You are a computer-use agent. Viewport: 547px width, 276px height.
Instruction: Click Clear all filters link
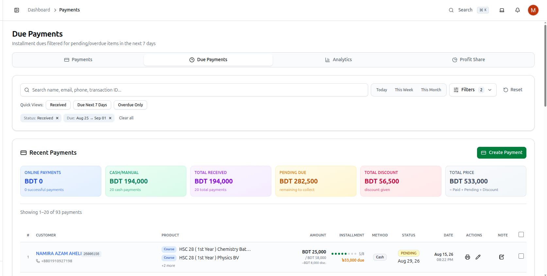[x=126, y=118]
